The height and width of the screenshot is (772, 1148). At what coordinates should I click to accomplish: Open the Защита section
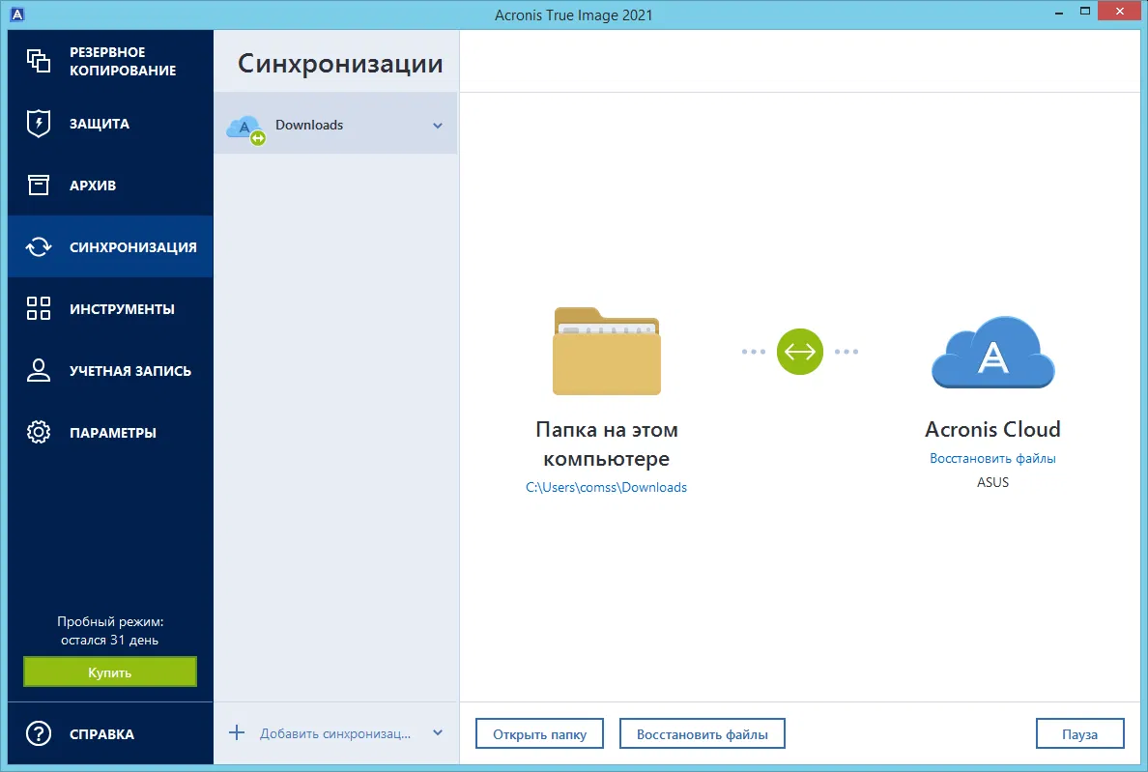pyautogui.click(x=110, y=124)
